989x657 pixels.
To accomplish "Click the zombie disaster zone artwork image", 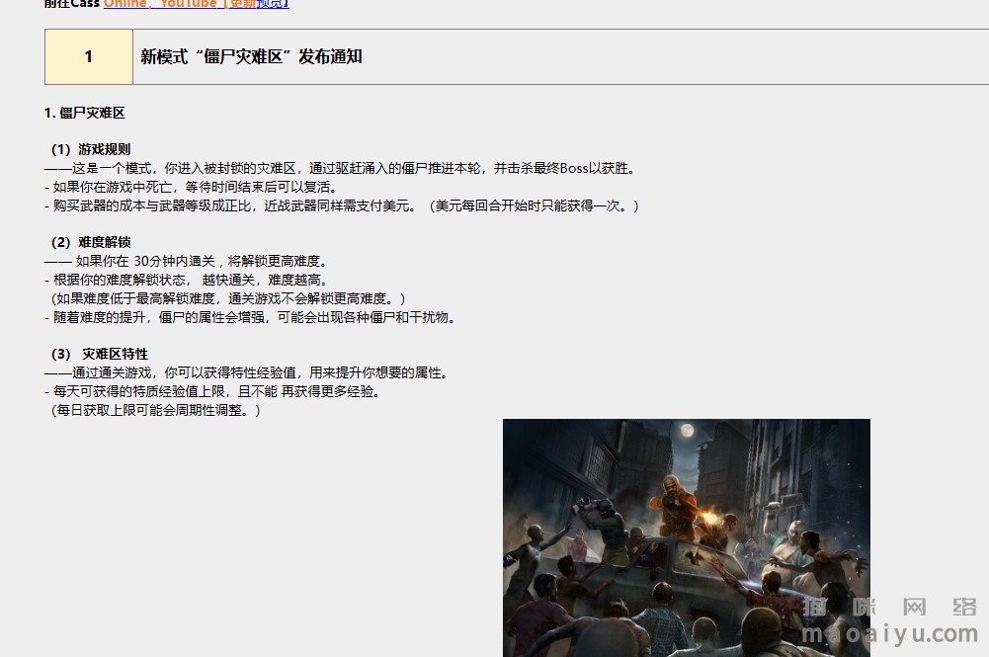I will tap(687, 537).
